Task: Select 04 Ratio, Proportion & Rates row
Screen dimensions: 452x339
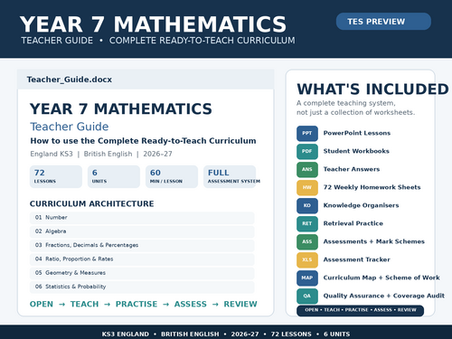Action: pyautogui.click(x=142, y=259)
